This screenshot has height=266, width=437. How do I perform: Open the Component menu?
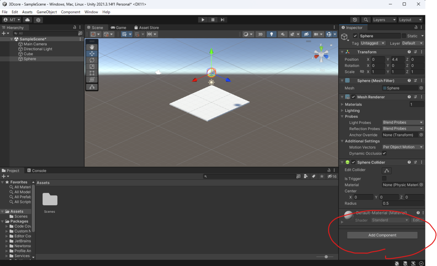coord(71,12)
